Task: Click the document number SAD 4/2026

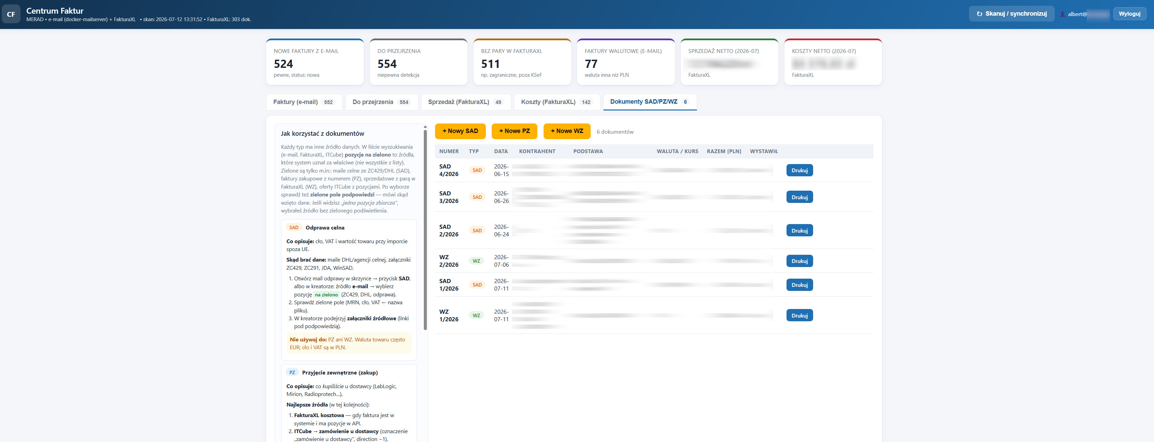Action: click(x=448, y=170)
